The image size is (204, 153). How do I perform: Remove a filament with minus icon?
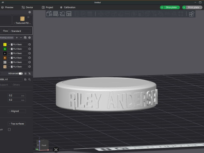tap(21, 37)
